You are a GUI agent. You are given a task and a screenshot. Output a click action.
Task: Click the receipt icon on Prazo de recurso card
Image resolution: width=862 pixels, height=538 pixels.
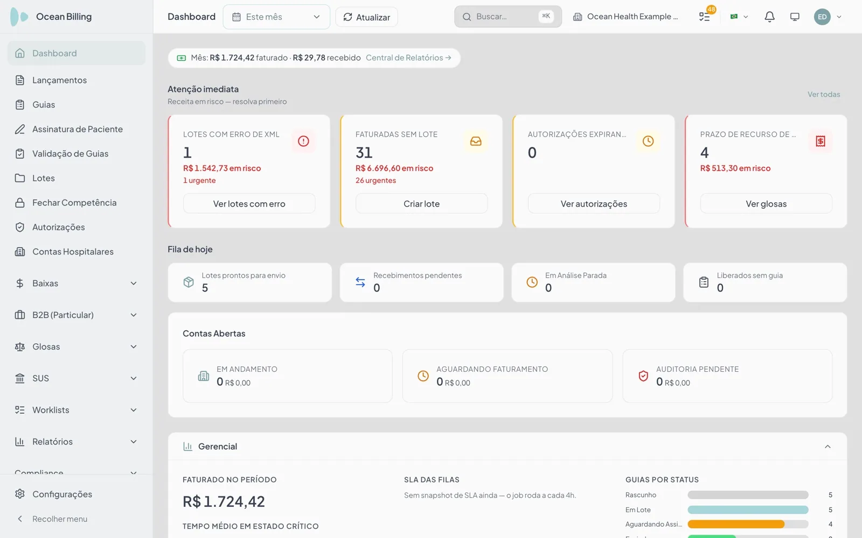(x=821, y=141)
